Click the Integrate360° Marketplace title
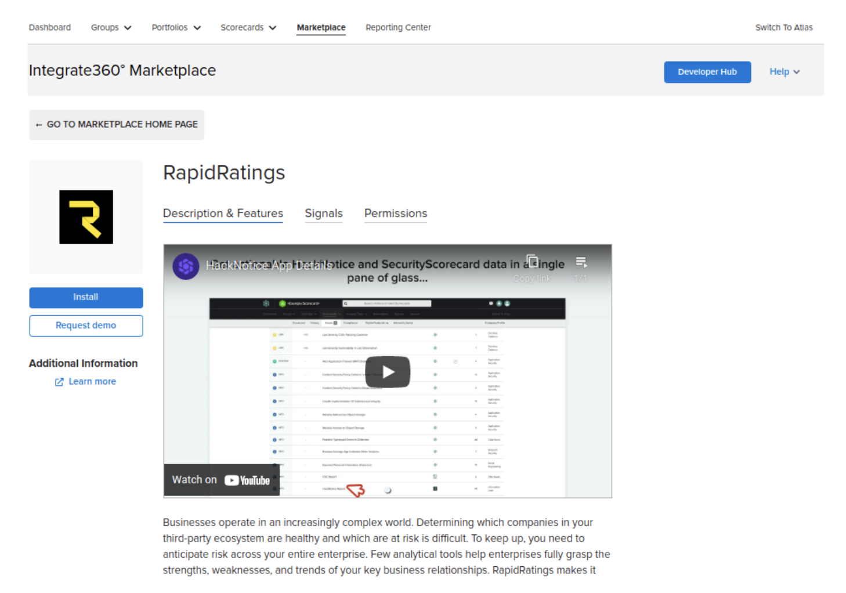The height and width of the screenshot is (593, 846). point(122,71)
